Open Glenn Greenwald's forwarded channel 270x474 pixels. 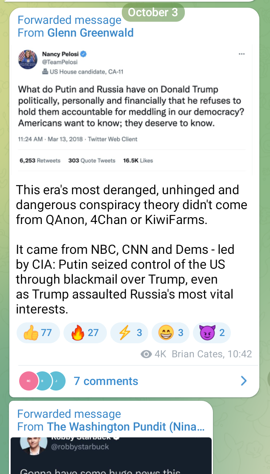point(90,33)
